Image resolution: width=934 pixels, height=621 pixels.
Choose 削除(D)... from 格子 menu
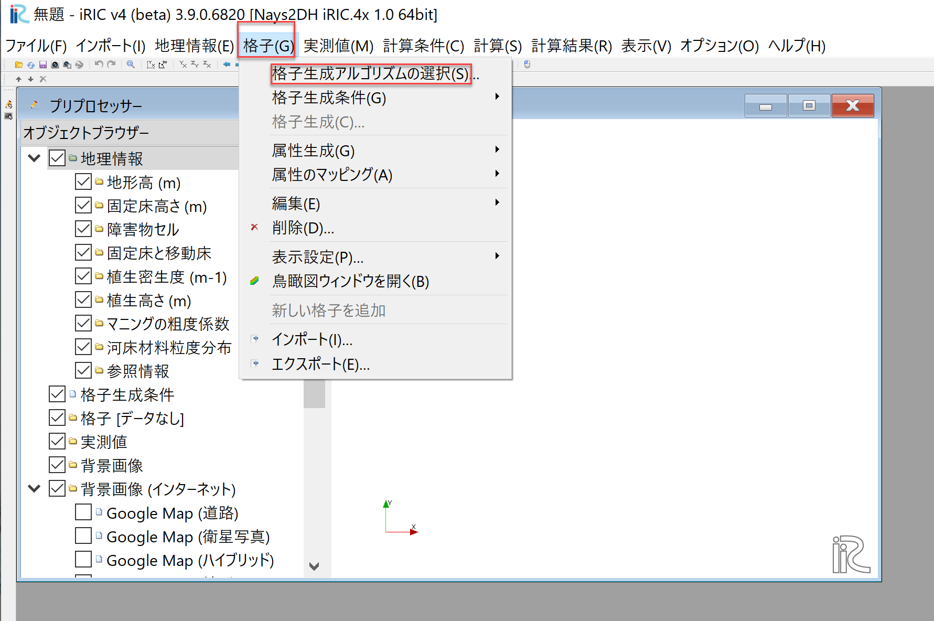coord(374,228)
